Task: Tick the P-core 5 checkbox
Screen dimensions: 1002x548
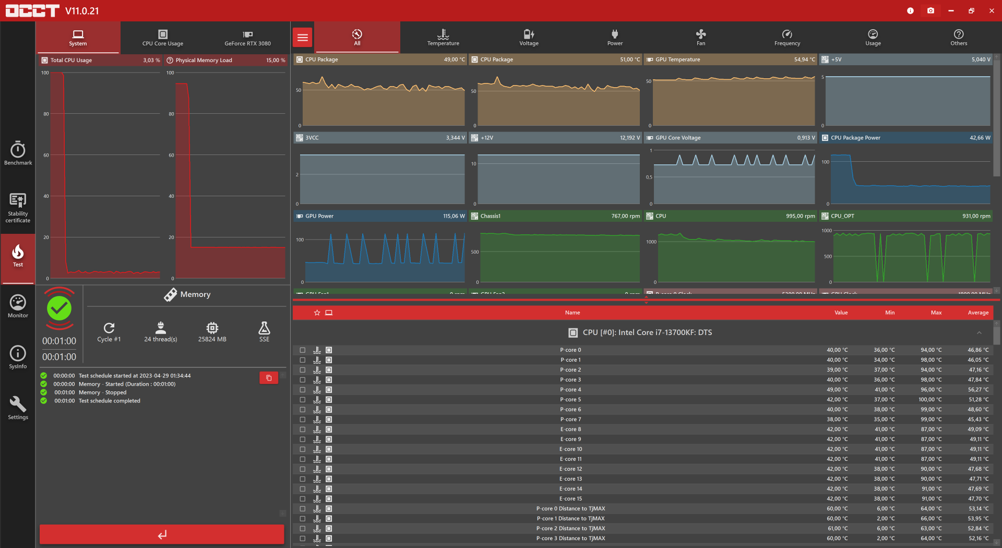Action: pyautogui.click(x=303, y=400)
